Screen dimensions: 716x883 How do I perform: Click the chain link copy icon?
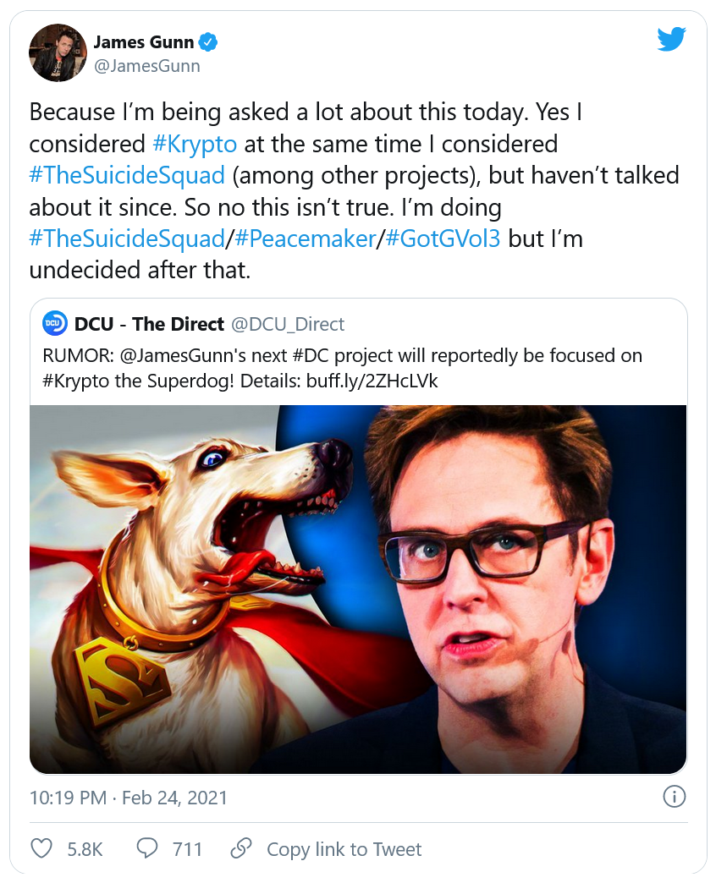[242, 848]
